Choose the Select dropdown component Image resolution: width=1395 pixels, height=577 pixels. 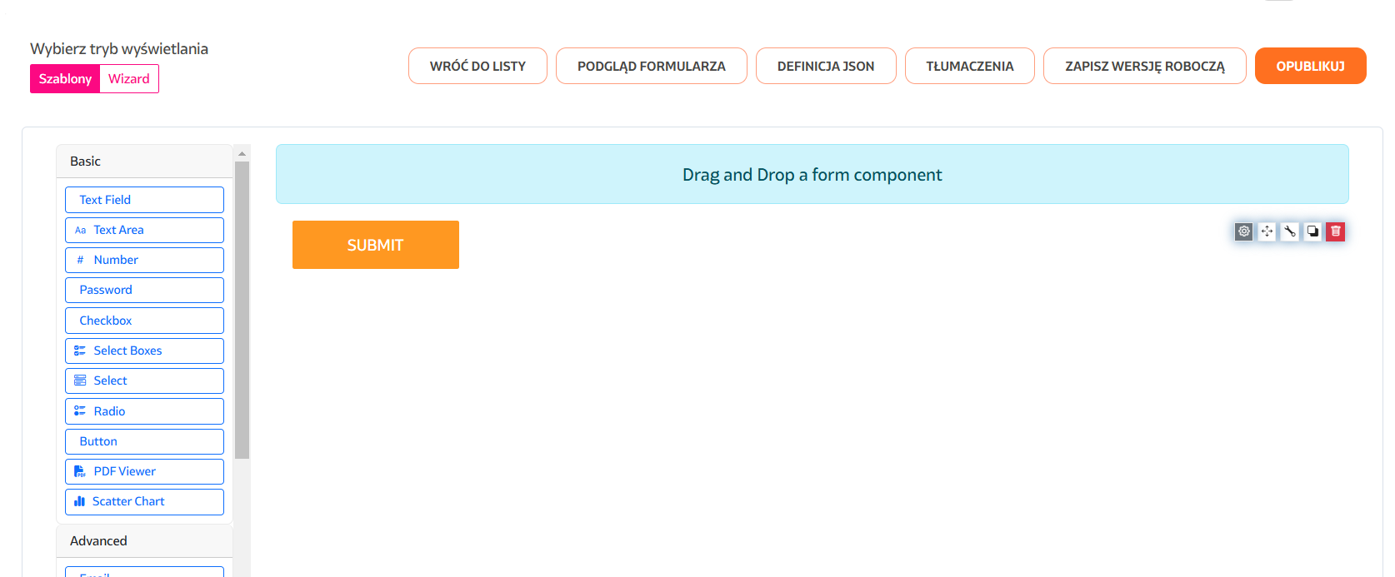click(144, 381)
